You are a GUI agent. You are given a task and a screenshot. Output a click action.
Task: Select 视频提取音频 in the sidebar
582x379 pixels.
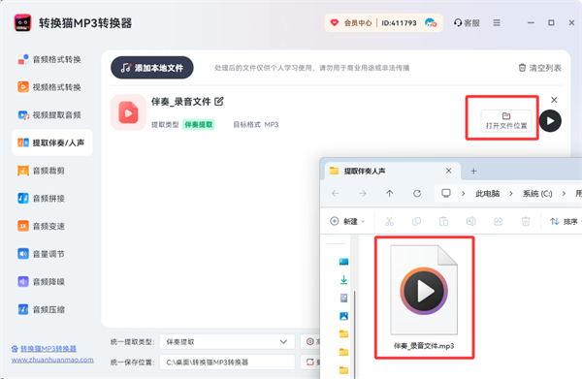(49, 115)
